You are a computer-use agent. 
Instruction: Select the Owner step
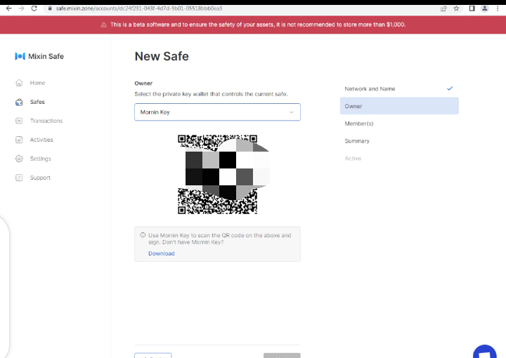pos(399,106)
